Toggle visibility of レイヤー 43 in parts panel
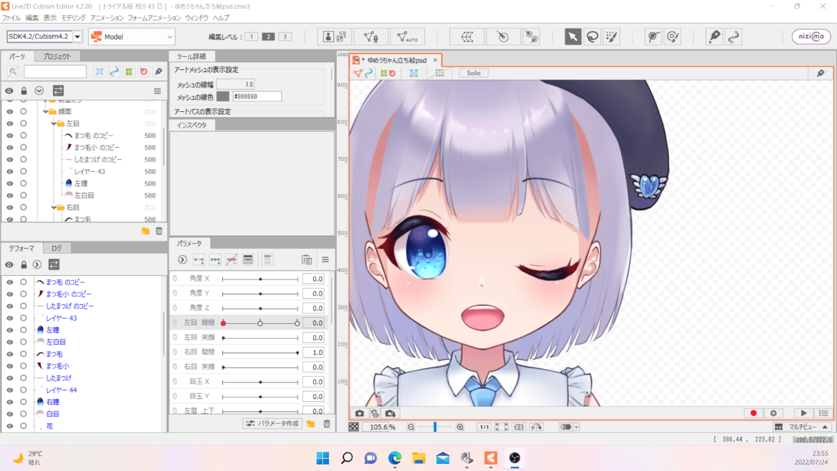The image size is (837, 471). 10,171
